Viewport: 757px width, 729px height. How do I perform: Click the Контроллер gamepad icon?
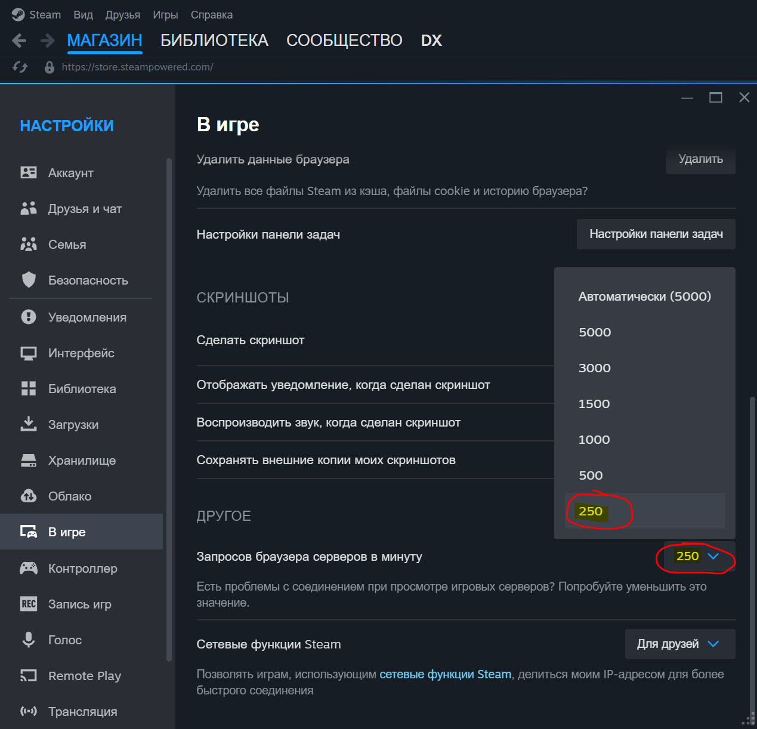29,568
